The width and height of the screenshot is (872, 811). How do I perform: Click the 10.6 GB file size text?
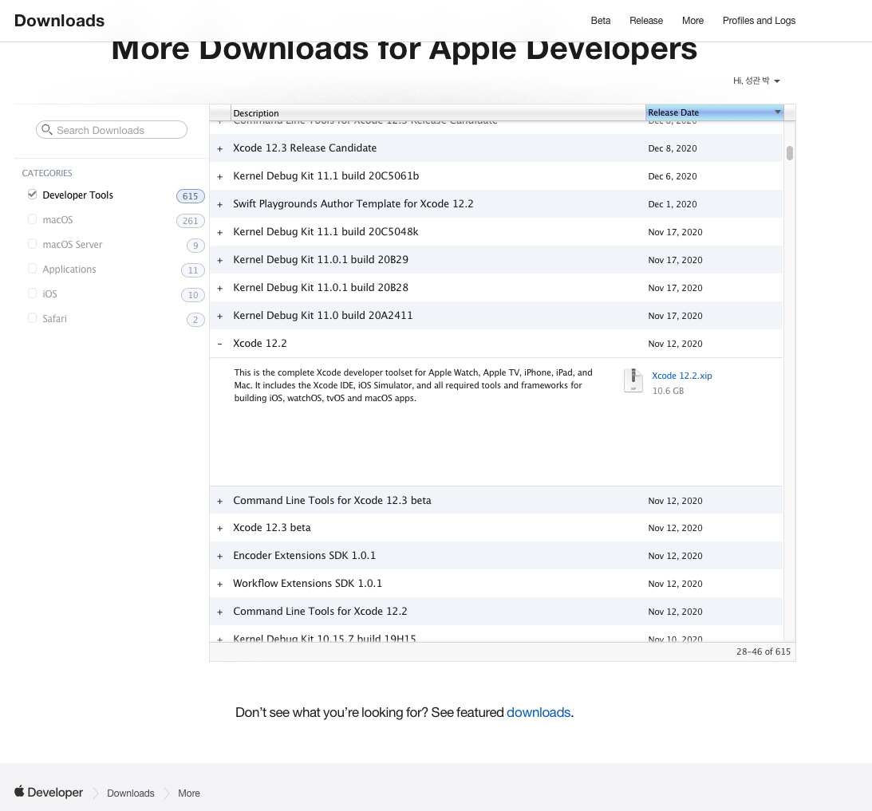pyautogui.click(x=668, y=391)
